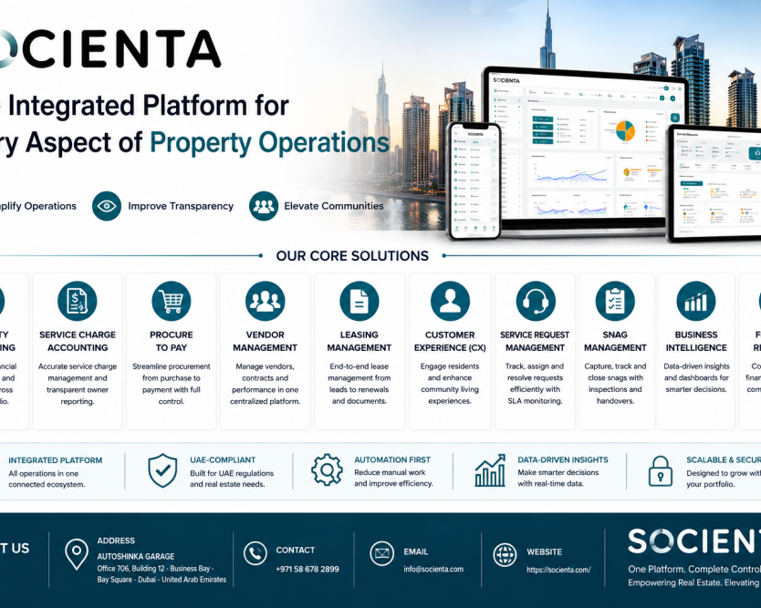This screenshot has width=761, height=608.
Task: Click the Automation First feature heading
Action: (x=392, y=459)
